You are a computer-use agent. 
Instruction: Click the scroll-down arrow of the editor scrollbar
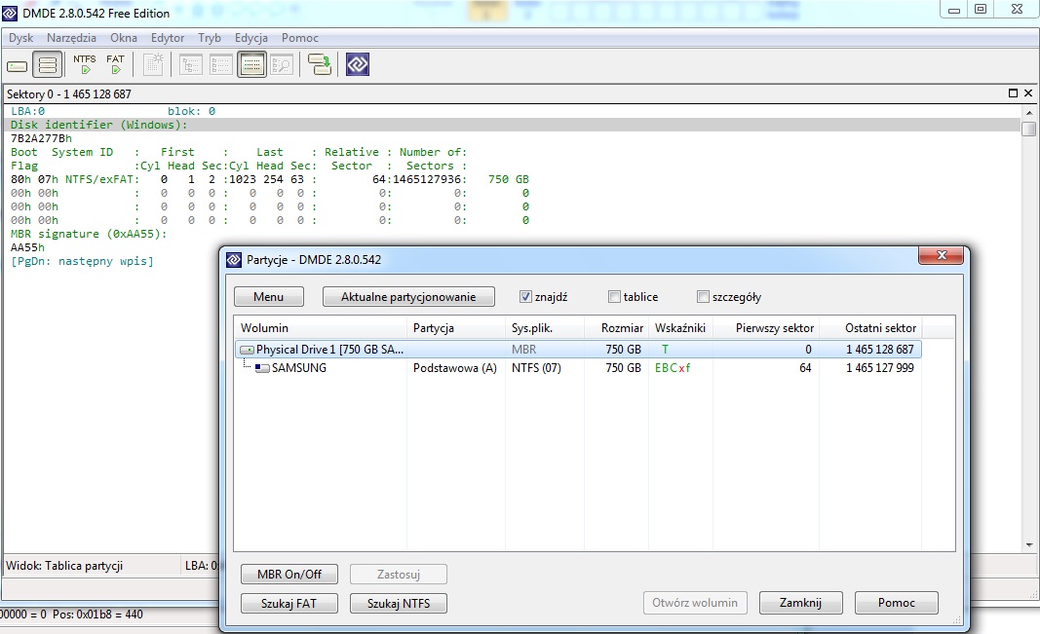pyautogui.click(x=1028, y=545)
